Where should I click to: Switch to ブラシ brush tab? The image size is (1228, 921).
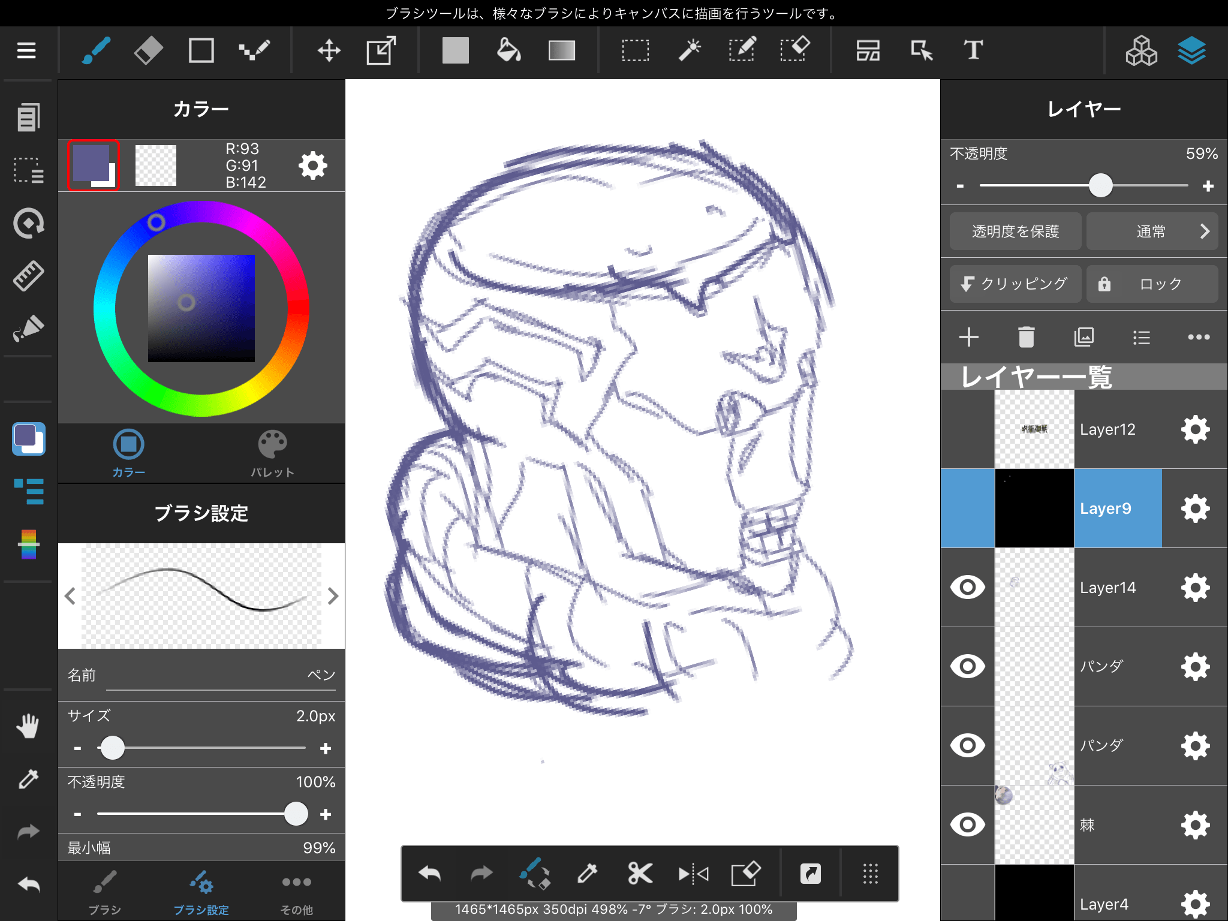[105, 892]
